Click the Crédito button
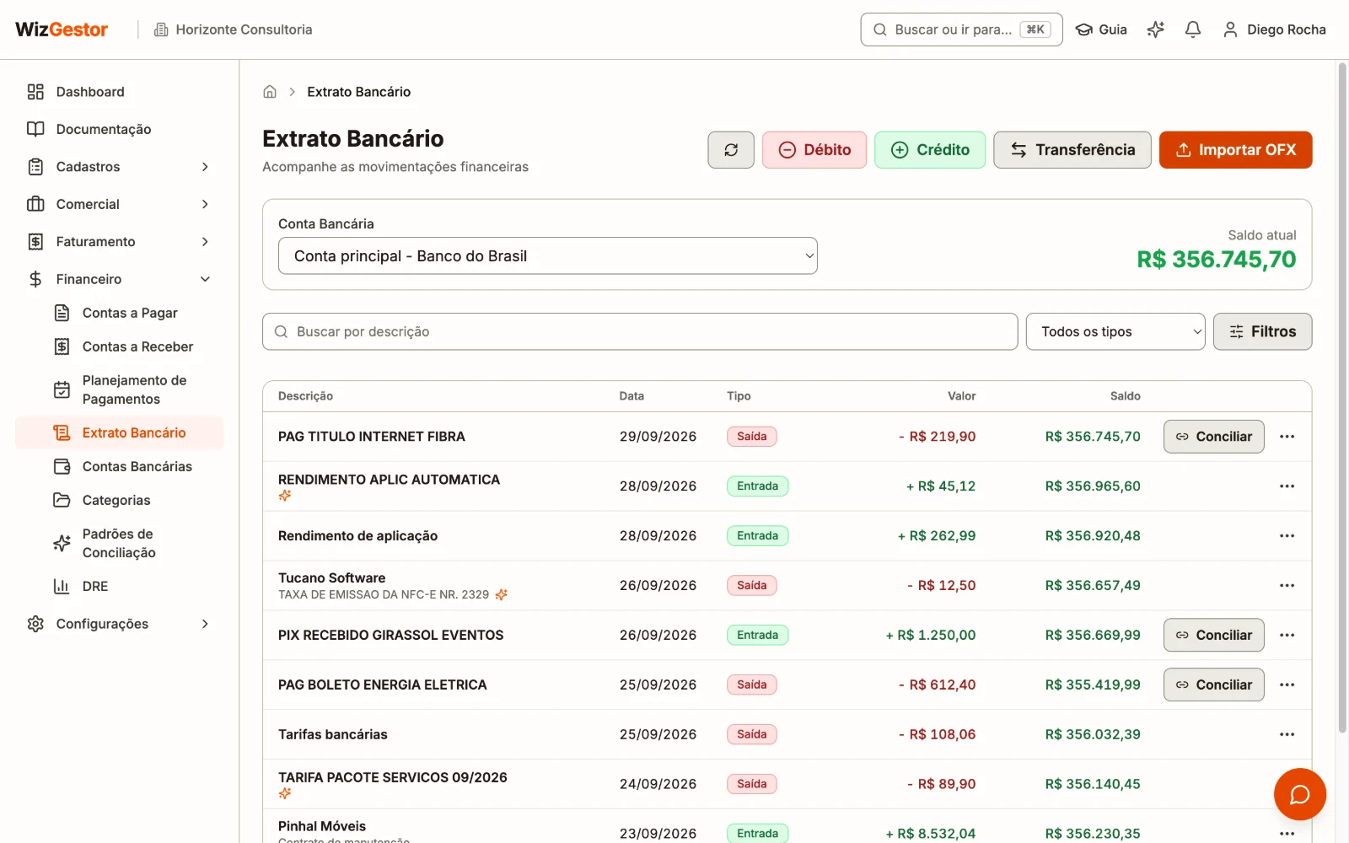 [930, 150]
